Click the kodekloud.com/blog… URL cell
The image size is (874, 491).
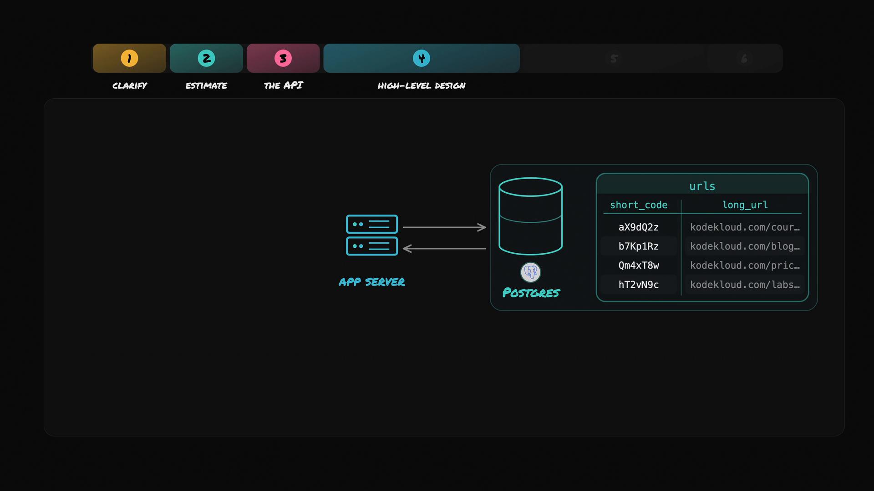coord(745,246)
